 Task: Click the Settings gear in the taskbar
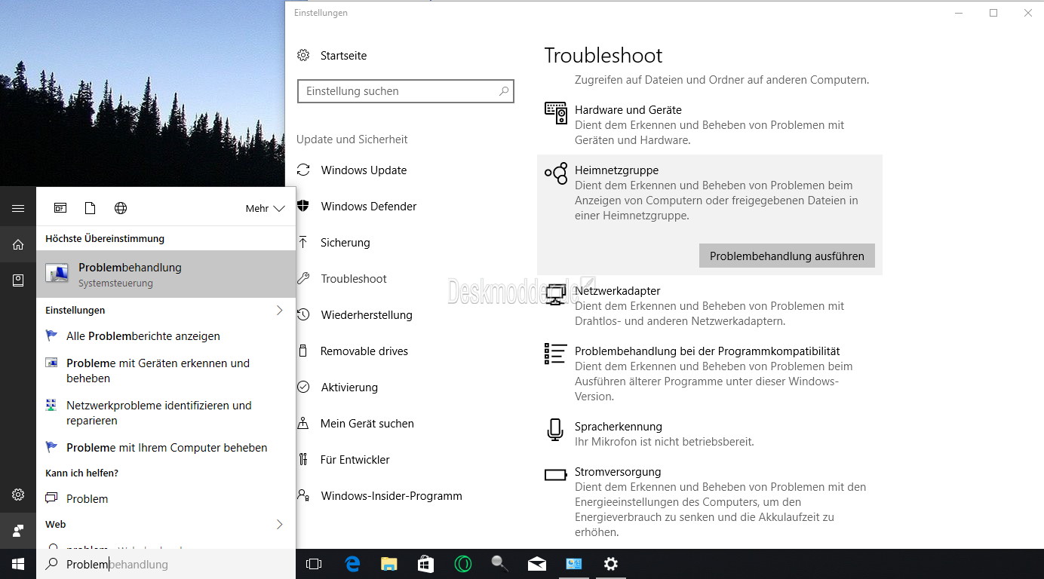[x=610, y=564]
